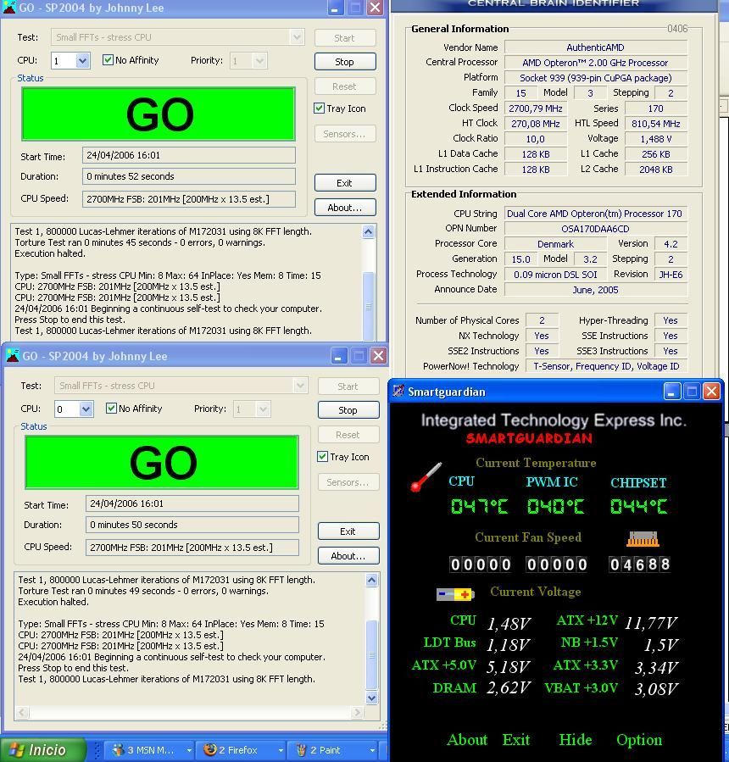729x762 pixels.
Task: Expand the MSN Messenger taskbar group
Action: 151,750
